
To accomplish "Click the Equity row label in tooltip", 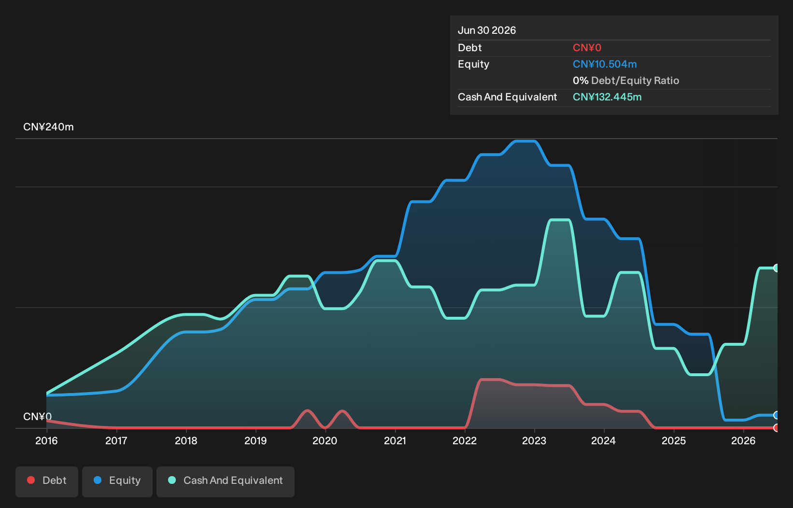I will click(x=474, y=64).
